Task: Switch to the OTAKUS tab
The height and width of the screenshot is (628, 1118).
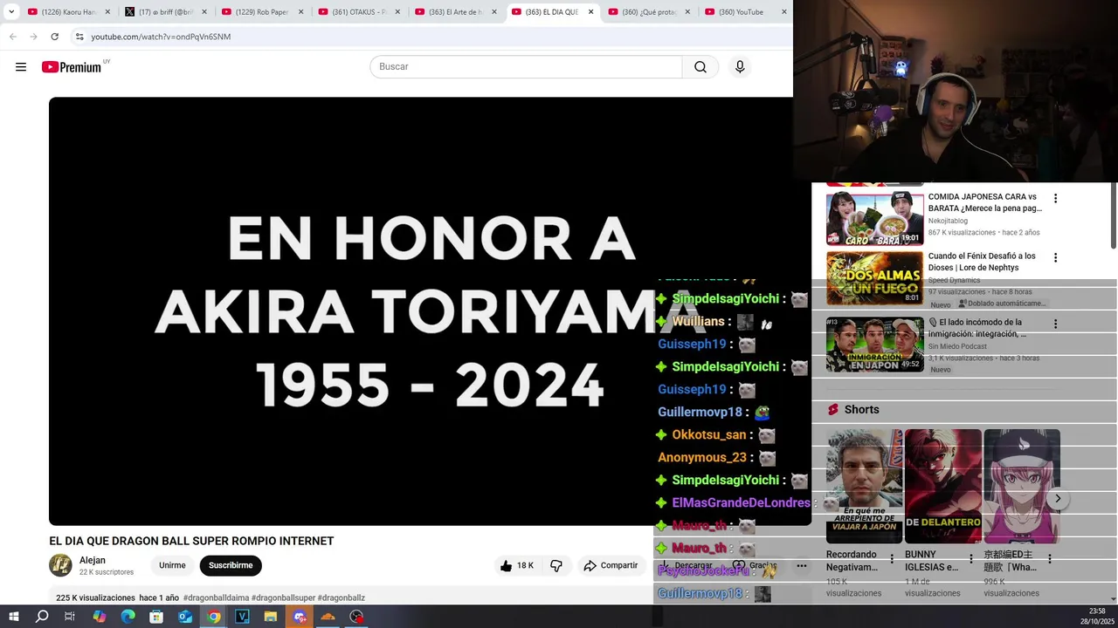Action: (358, 12)
